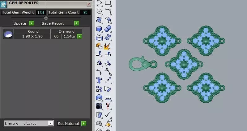Click the green arrow next to Update
247x131 pixels.
click(x=31, y=23)
